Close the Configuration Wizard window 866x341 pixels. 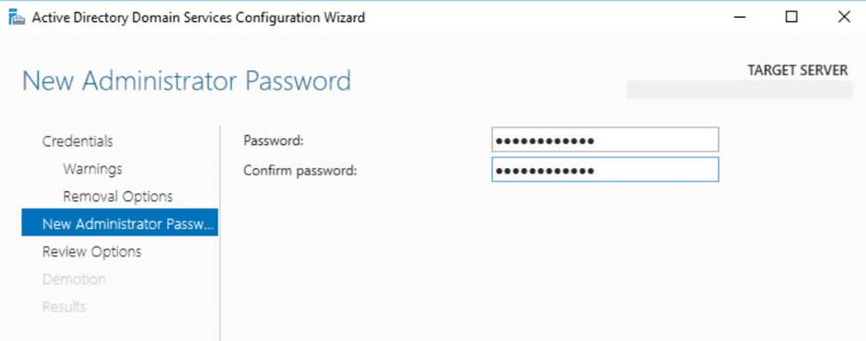point(844,18)
